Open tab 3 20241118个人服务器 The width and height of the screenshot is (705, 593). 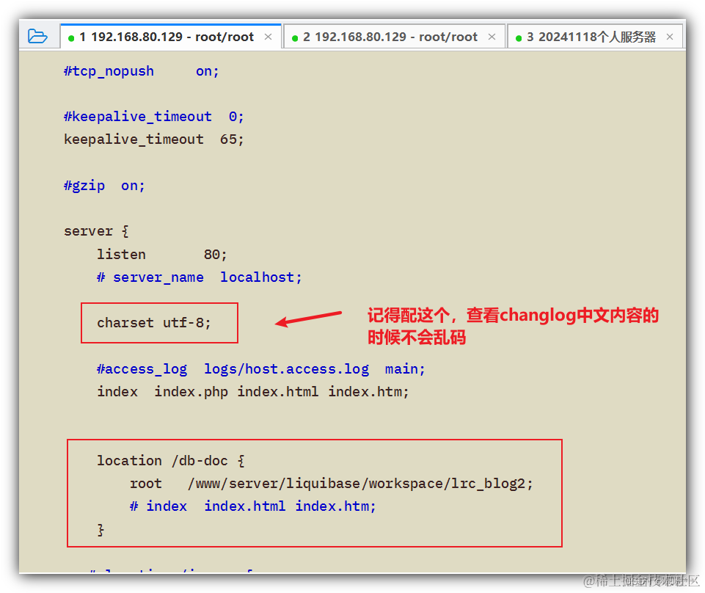coord(595,37)
